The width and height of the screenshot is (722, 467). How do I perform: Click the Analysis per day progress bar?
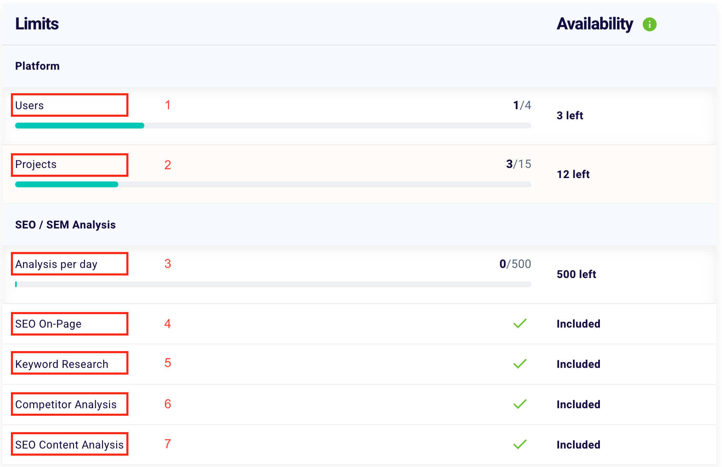point(273,284)
